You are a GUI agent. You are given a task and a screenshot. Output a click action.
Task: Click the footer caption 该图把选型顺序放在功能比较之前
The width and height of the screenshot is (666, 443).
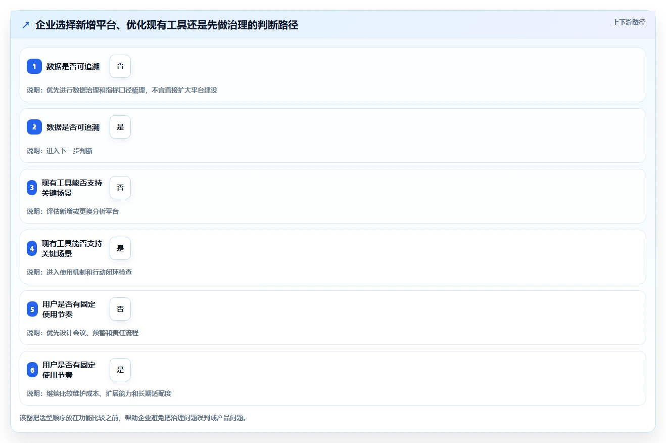click(x=133, y=418)
